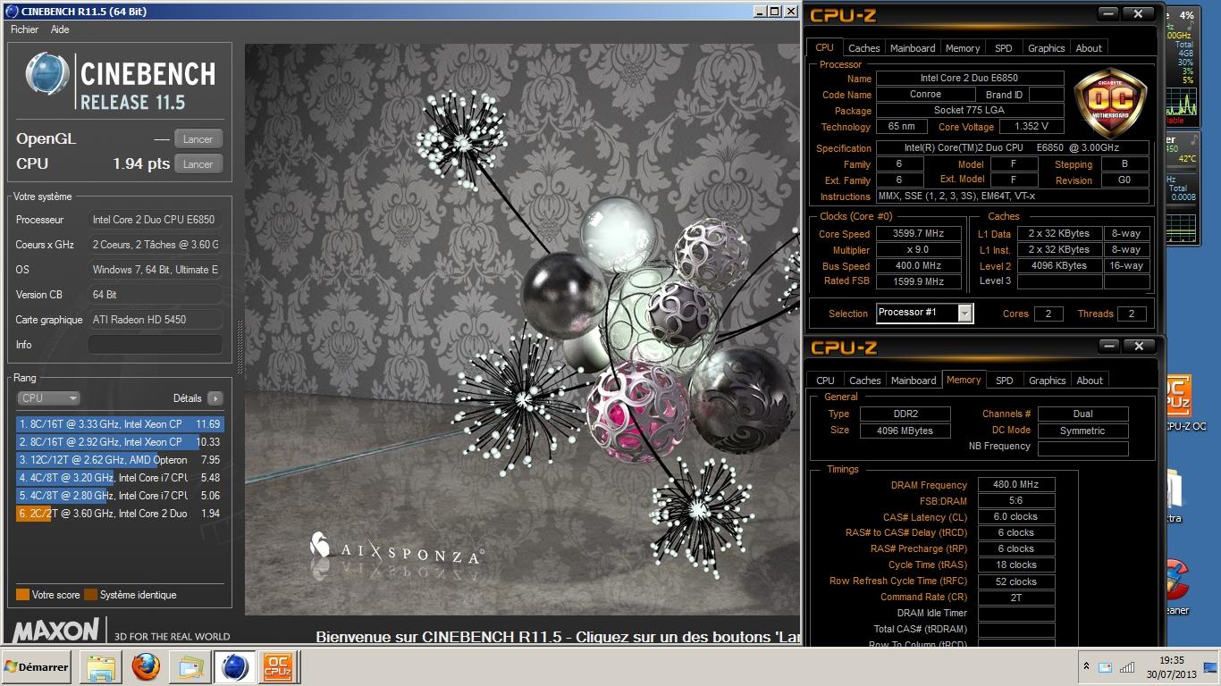Open SPD tab in memory CPU-Z window
The width and height of the screenshot is (1221, 686).
click(1005, 381)
